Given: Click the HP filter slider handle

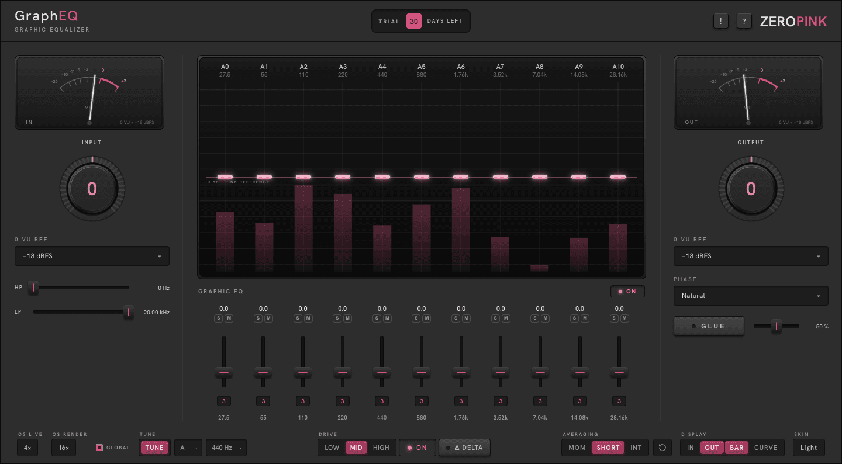Looking at the screenshot, I should click(x=34, y=288).
